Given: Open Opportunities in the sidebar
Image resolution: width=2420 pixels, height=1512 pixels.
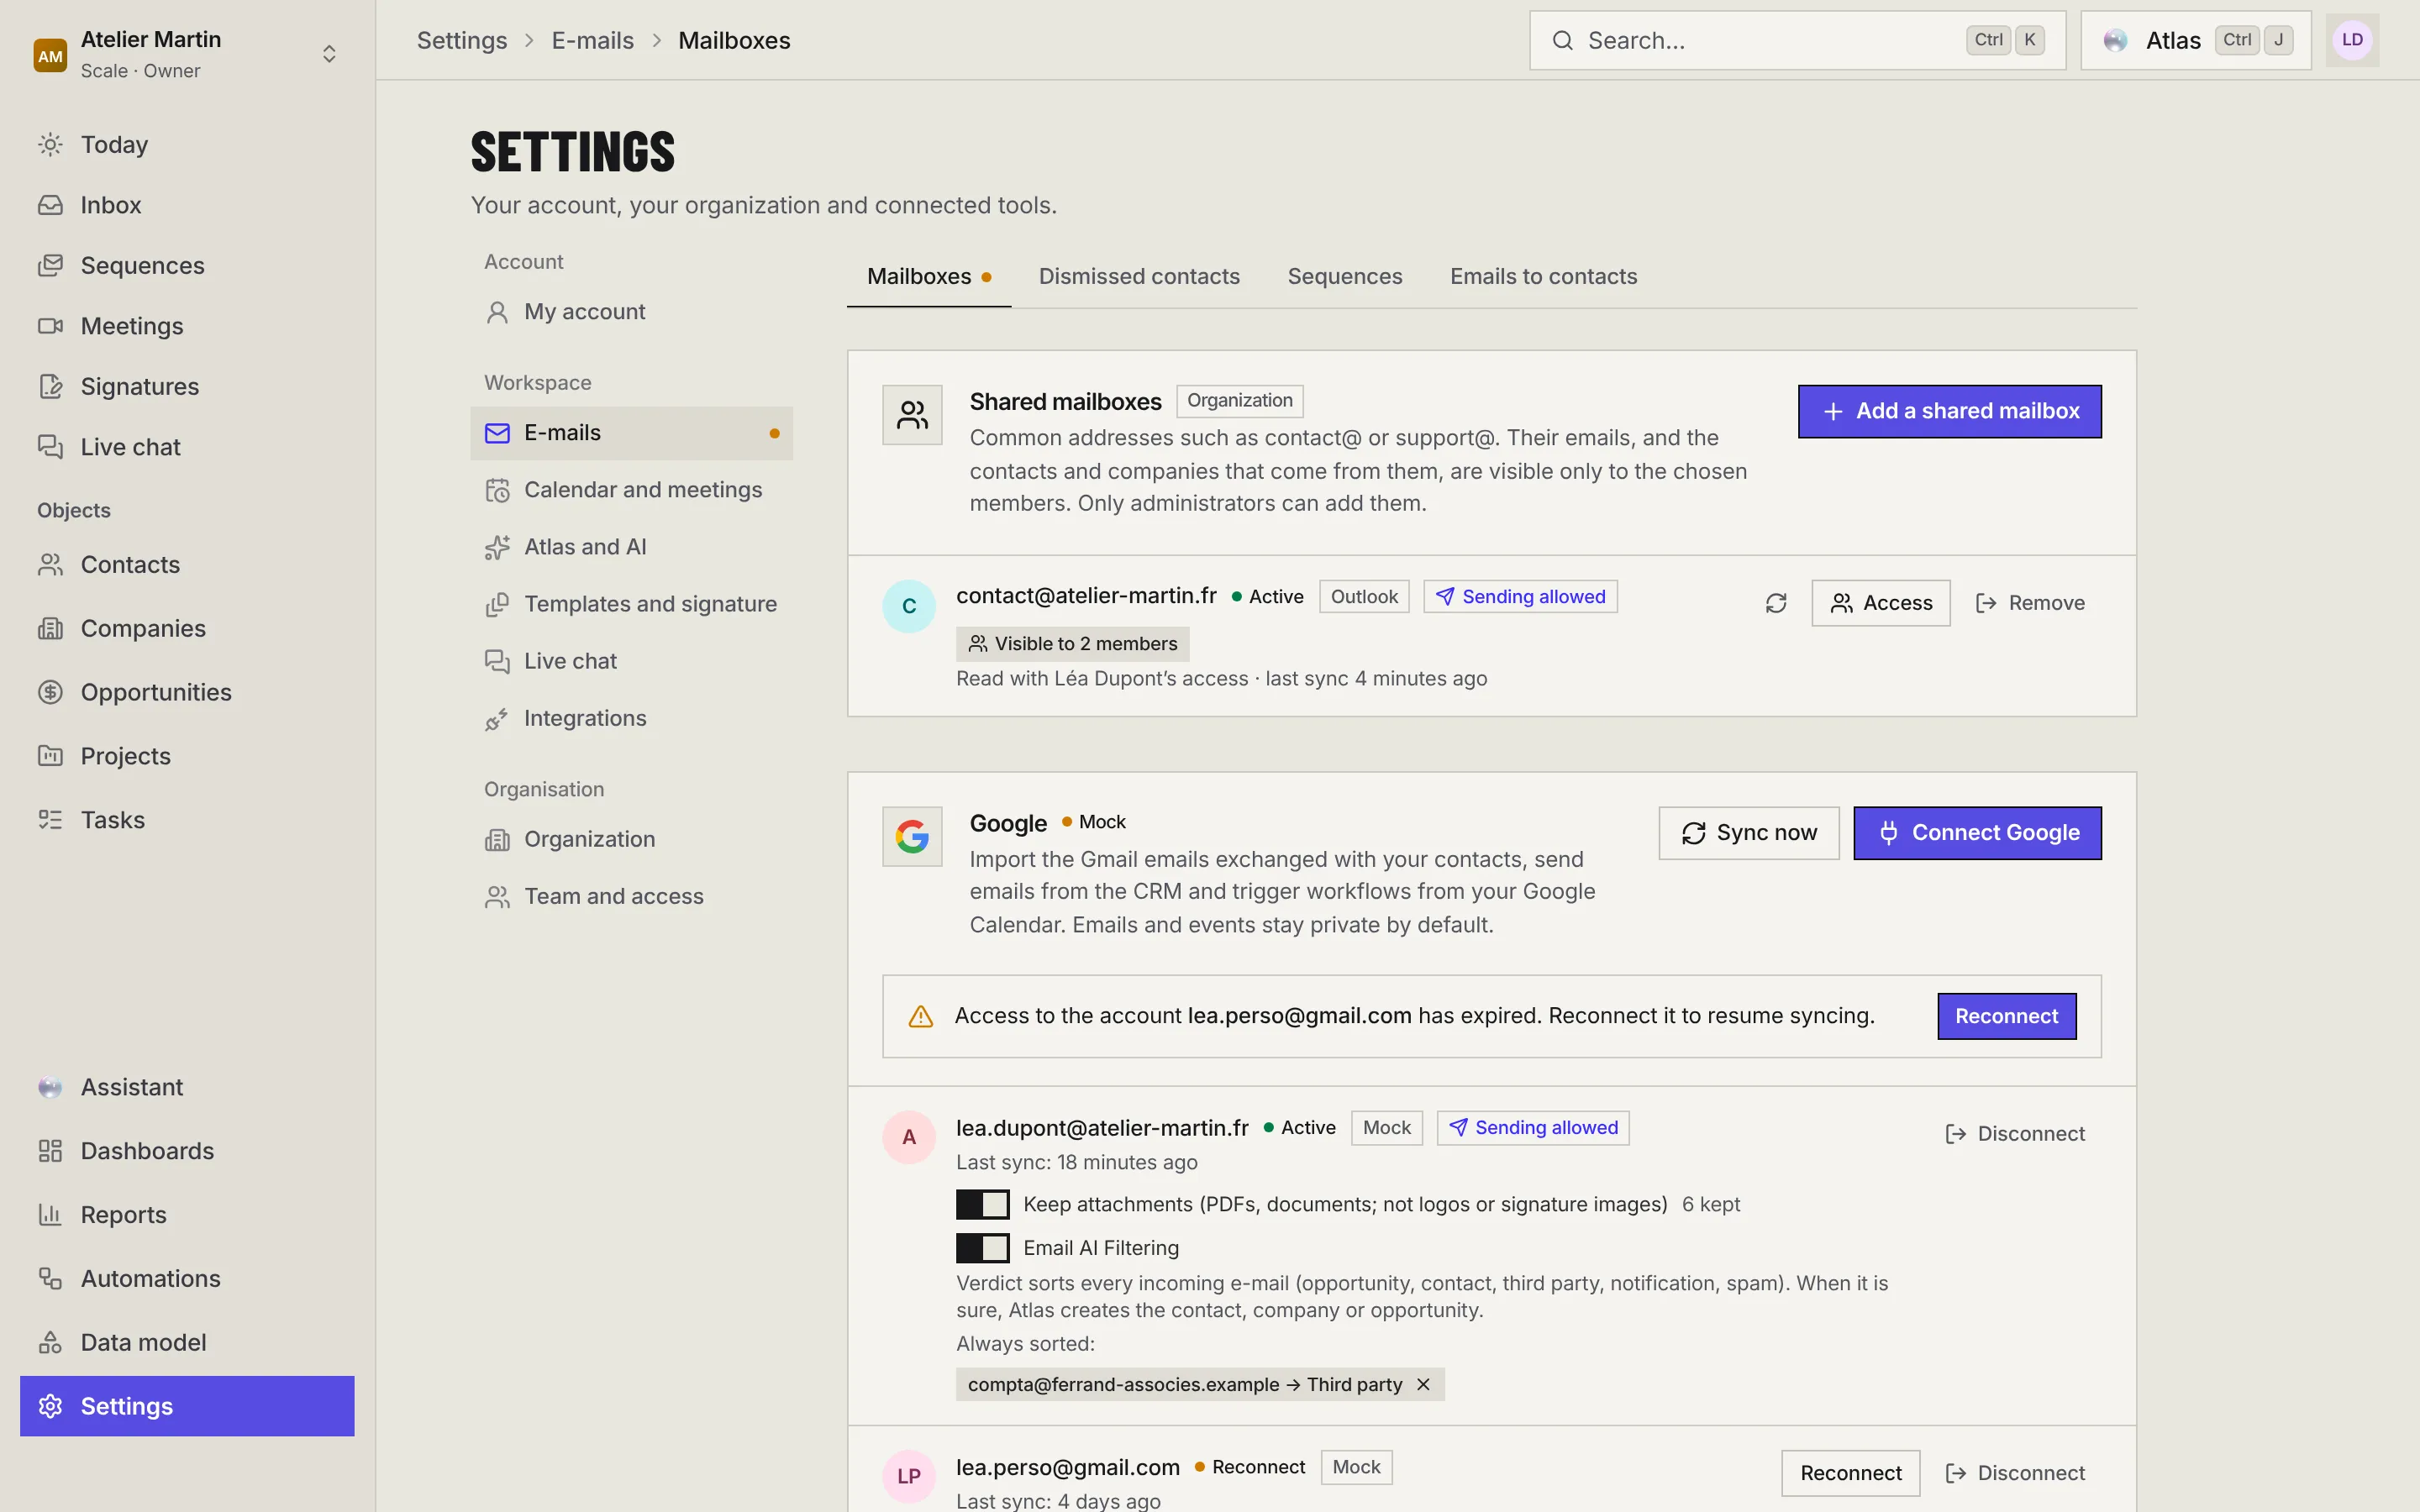Looking at the screenshot, I should click(x=187, y=692).
